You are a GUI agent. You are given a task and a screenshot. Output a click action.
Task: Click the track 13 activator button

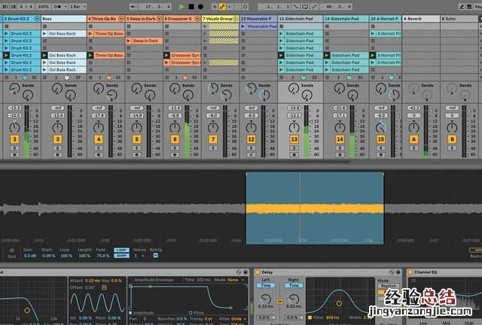[294, 139]
